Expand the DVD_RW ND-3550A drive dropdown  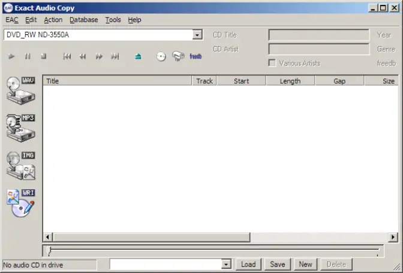click(x=197, y=35)
